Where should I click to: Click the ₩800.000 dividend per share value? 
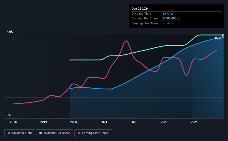(x=169, y=19)
